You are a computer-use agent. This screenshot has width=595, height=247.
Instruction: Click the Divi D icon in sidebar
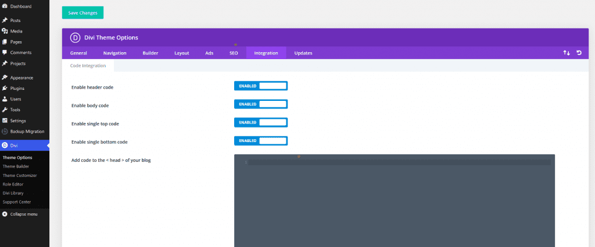point(5,145)
